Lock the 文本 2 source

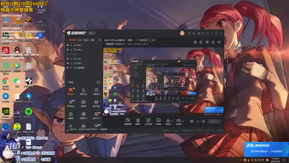(71, 50)
